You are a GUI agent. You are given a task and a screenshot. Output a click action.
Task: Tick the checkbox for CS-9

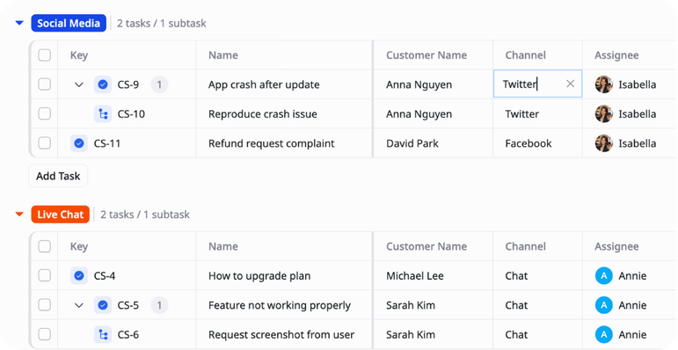(45, 84)
